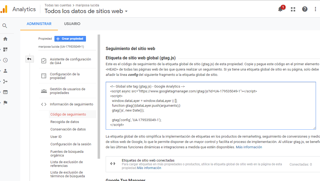Viewport: 320px width, 181px height.
Task: Open Audience person icon in sidebar
Action: [5, 71]
